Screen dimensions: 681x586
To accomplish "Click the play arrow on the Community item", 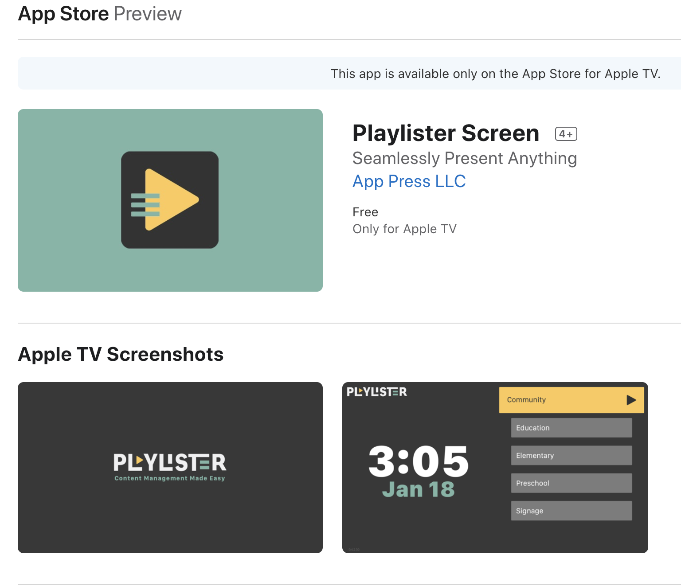I will [631, 400].
